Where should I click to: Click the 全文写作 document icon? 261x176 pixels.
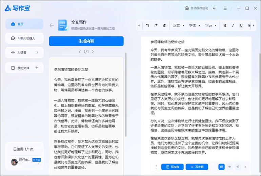[63, 25]
